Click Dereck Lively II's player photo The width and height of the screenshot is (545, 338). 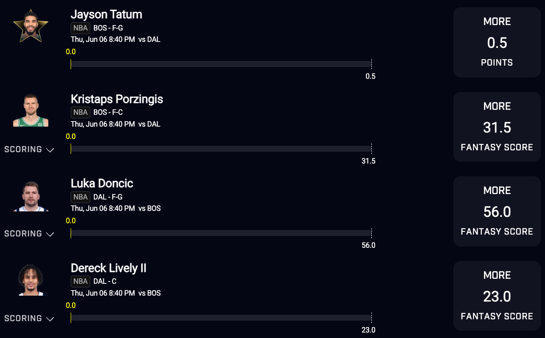pos(31,280)
